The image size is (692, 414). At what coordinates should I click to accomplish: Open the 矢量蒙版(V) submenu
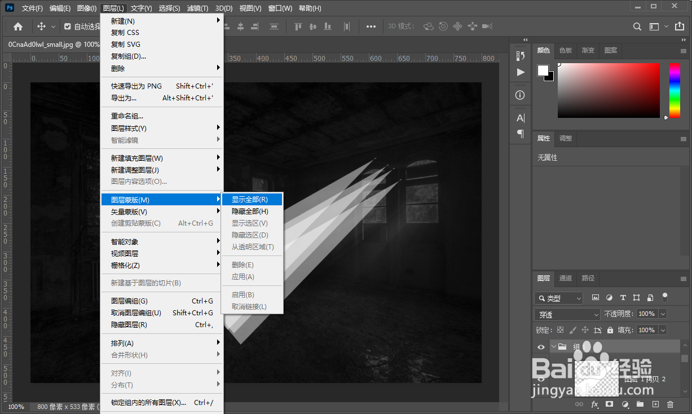coord(162,212)
